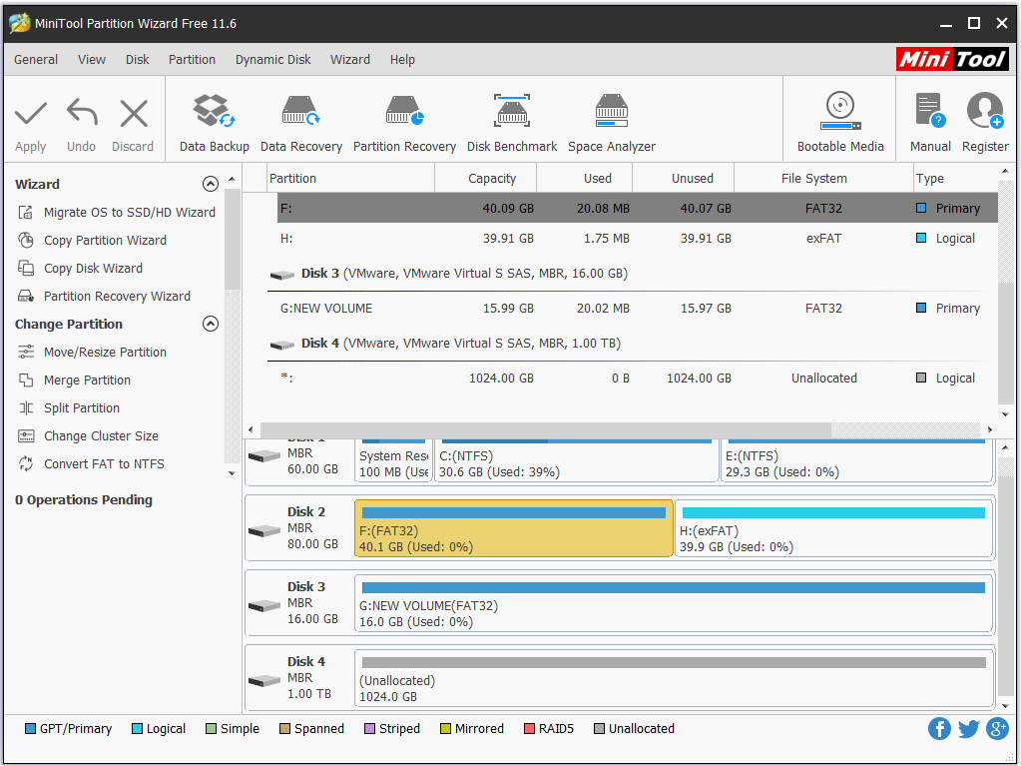Viewport: 1021px width, 766px height.
Task: Click the Disk 3 header row in list
Action: (x=633, y=274)
